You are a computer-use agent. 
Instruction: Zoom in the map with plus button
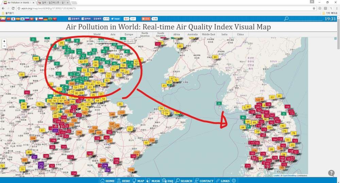[x=4, y=41]
